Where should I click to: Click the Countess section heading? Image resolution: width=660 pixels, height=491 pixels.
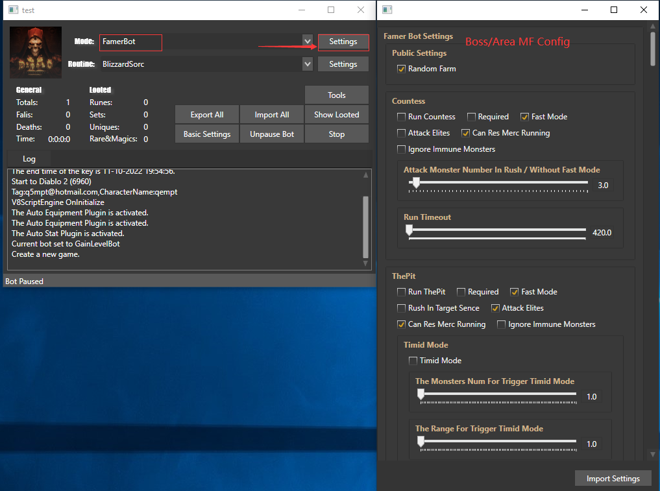click(408, 101)
